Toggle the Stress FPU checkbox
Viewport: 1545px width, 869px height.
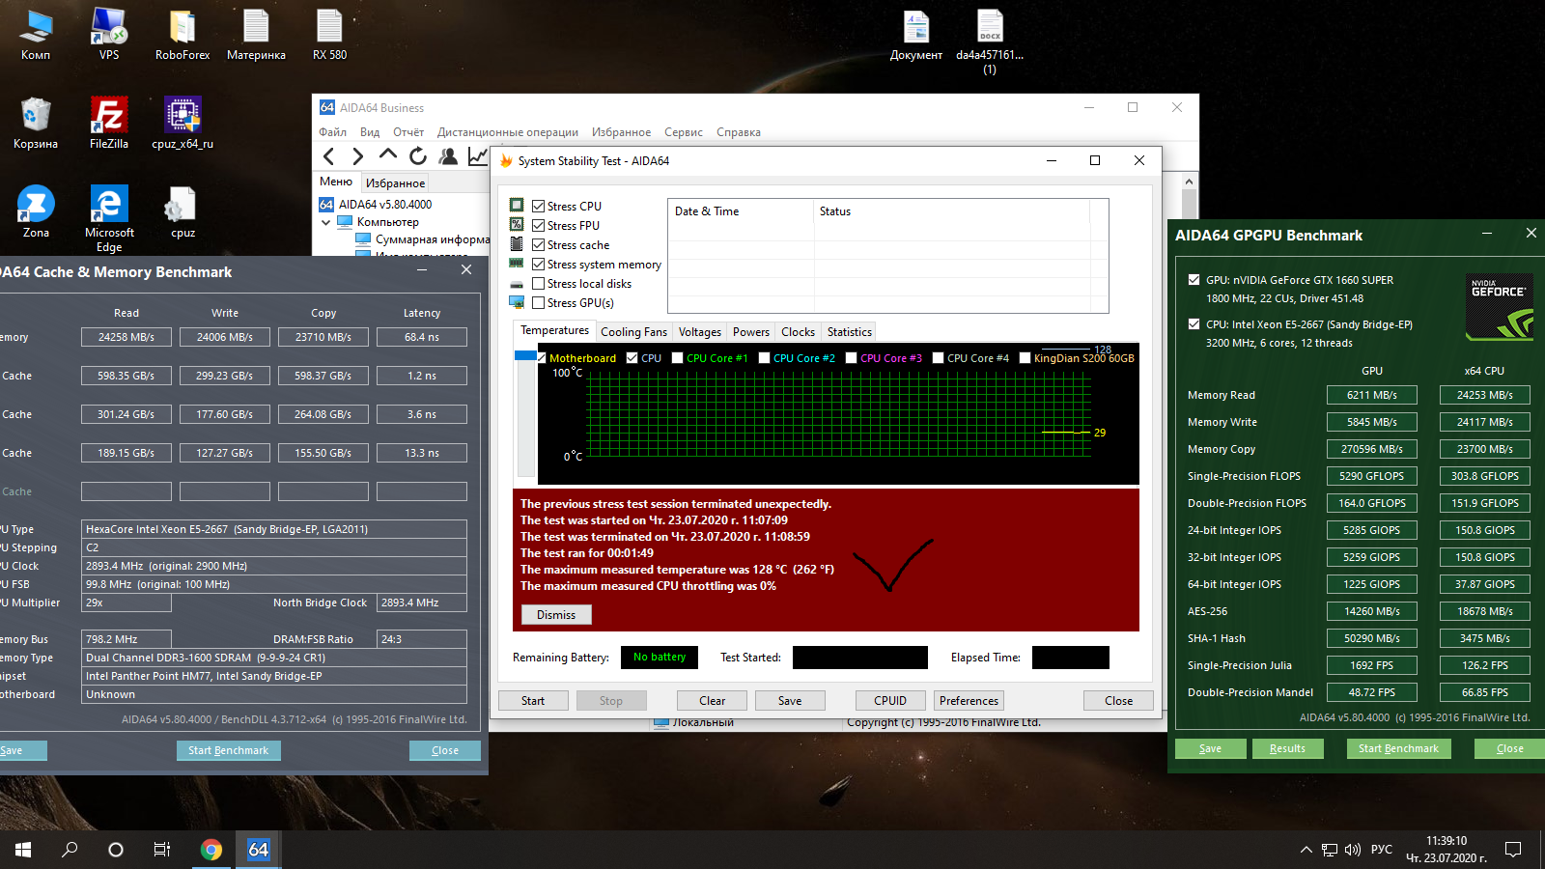(x=539, y=226)
